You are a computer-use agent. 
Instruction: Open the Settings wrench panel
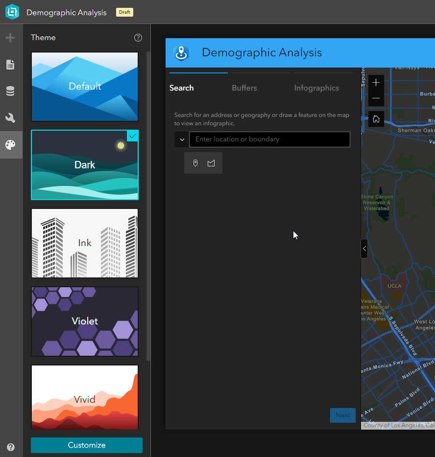[10, 117]
